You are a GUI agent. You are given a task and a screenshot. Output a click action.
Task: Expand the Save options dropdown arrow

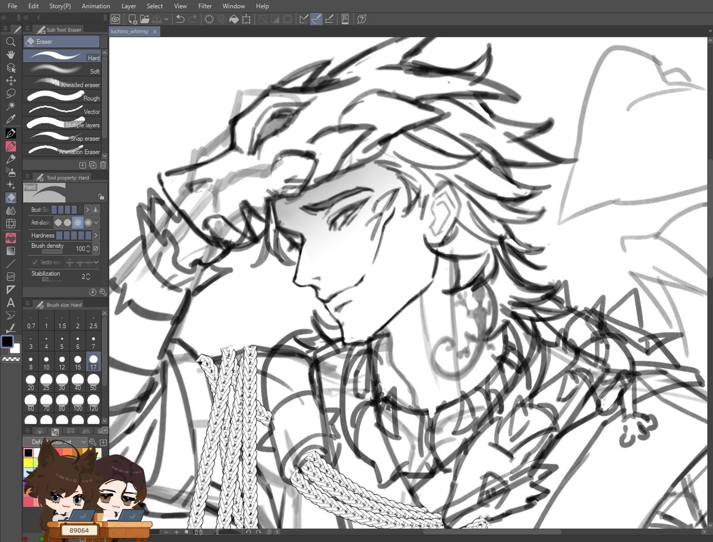point(166,20)
